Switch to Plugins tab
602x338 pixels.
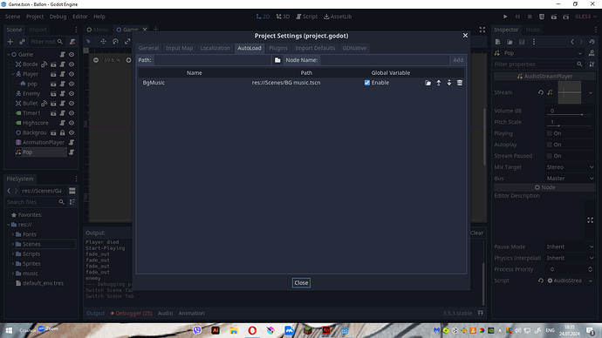coord(278,48)
